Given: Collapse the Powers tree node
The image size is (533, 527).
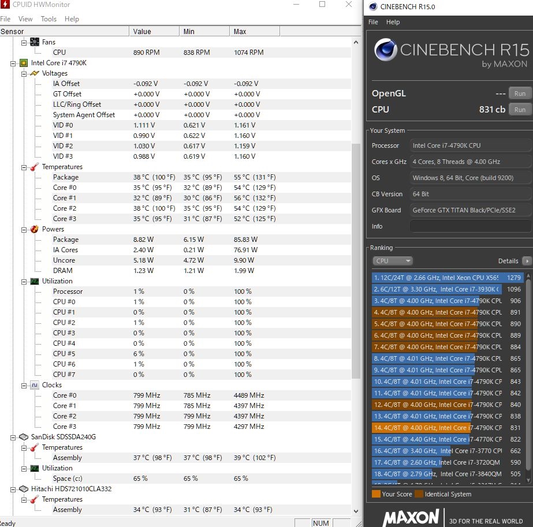Looking at the screenshot, I should pos(24,229).
